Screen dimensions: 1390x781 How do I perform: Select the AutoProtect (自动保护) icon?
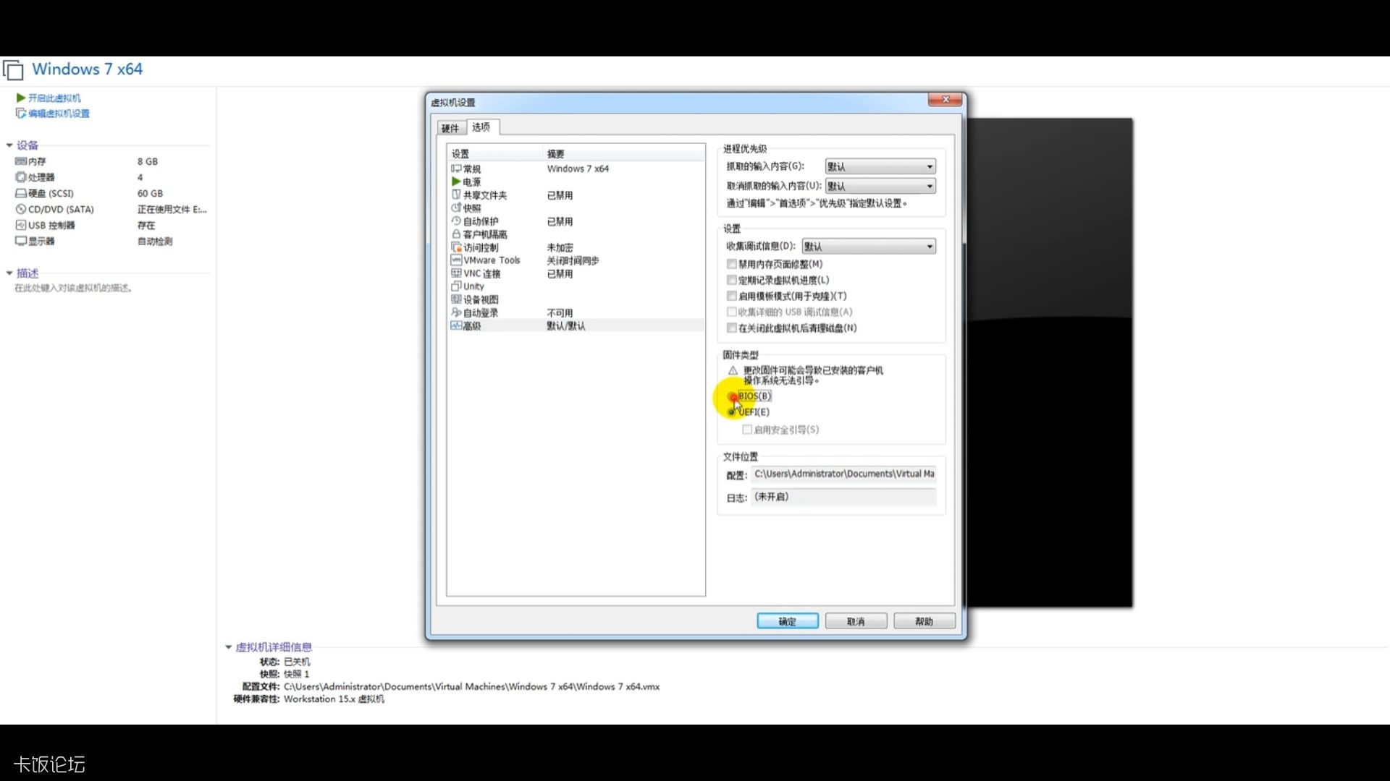click(x=456, y=221)
